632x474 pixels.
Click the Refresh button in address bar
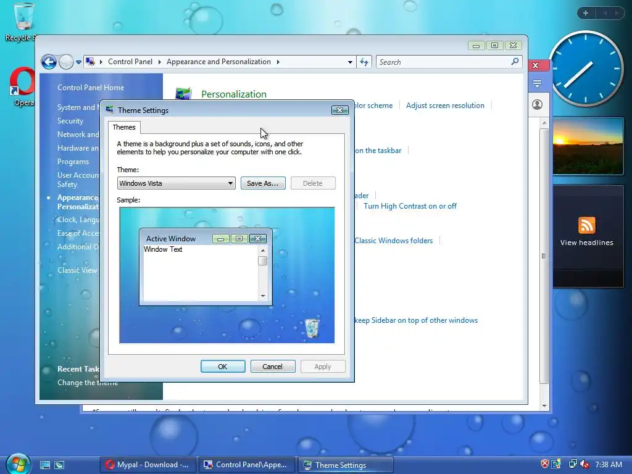click(364, 62)
